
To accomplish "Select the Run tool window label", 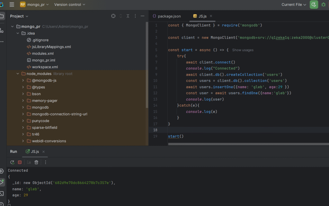I will (x=13, y=151).
